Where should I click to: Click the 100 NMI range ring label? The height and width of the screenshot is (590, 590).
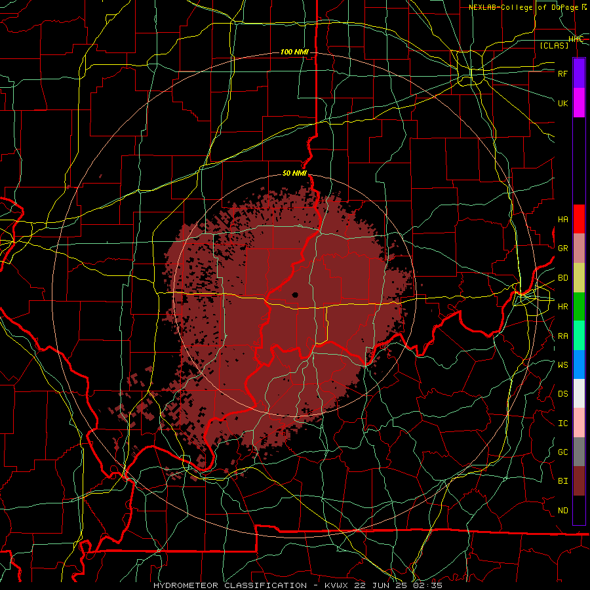(294, 52)
